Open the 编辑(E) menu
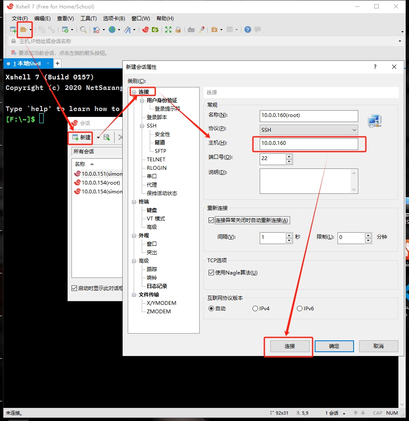This screenshot has width=409, height=421. pyautogui.click(x=42, y=19)
